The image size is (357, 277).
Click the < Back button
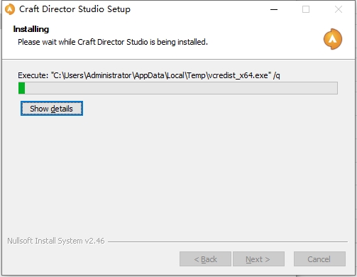click(205, 259)
